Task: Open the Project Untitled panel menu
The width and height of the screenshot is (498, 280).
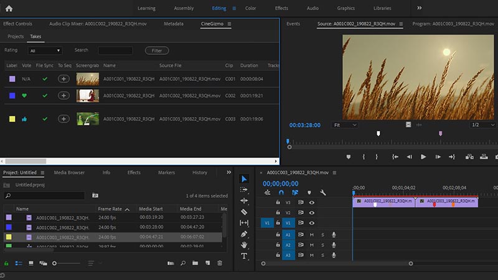Action: coord(42,173)
